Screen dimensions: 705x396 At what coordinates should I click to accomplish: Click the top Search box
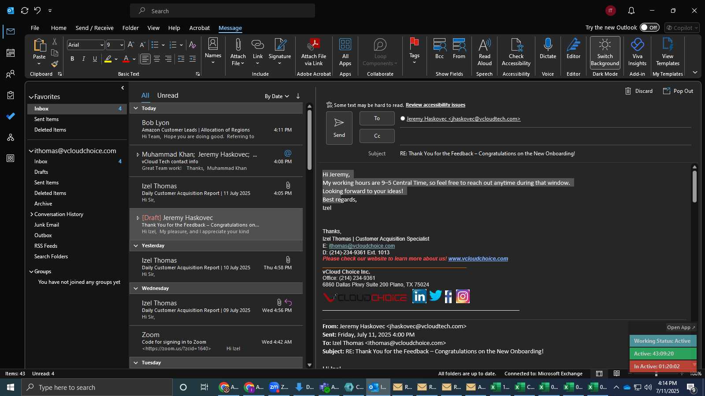click(223, 11)
